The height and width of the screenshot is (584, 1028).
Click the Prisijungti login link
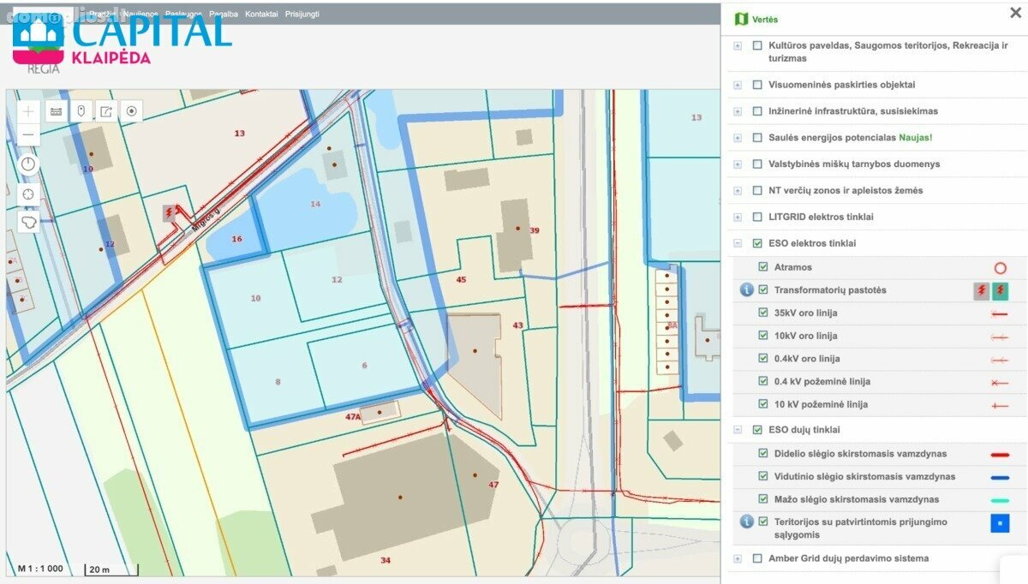coord(302,14)
